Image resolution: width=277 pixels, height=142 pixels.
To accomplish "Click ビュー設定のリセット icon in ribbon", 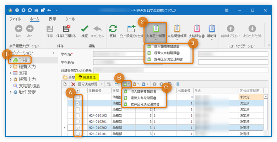I will [132, 29].
